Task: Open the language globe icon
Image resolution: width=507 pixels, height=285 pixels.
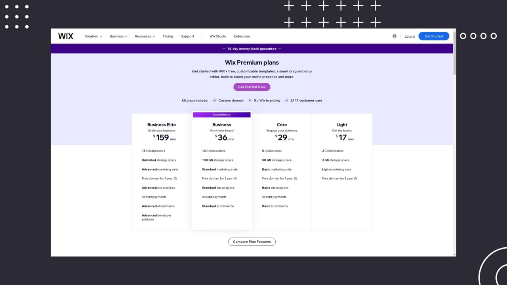Action: [394, 36]
